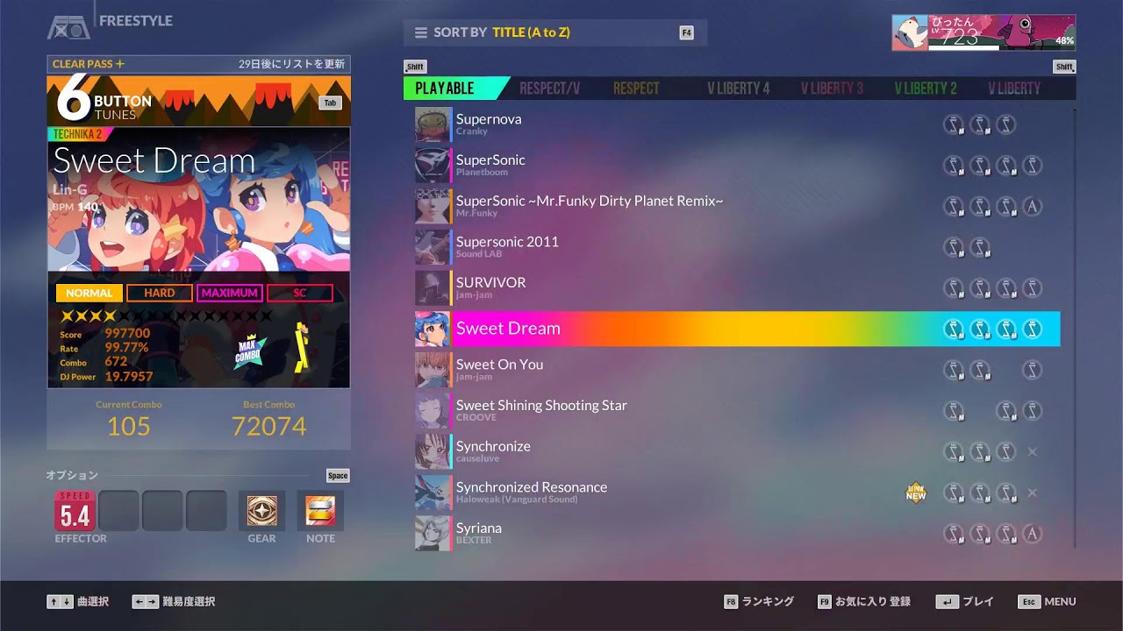This screenshot has height=631, width=1123.
Task: Click the Best Combo value 72074
Action: coord(268,427)
